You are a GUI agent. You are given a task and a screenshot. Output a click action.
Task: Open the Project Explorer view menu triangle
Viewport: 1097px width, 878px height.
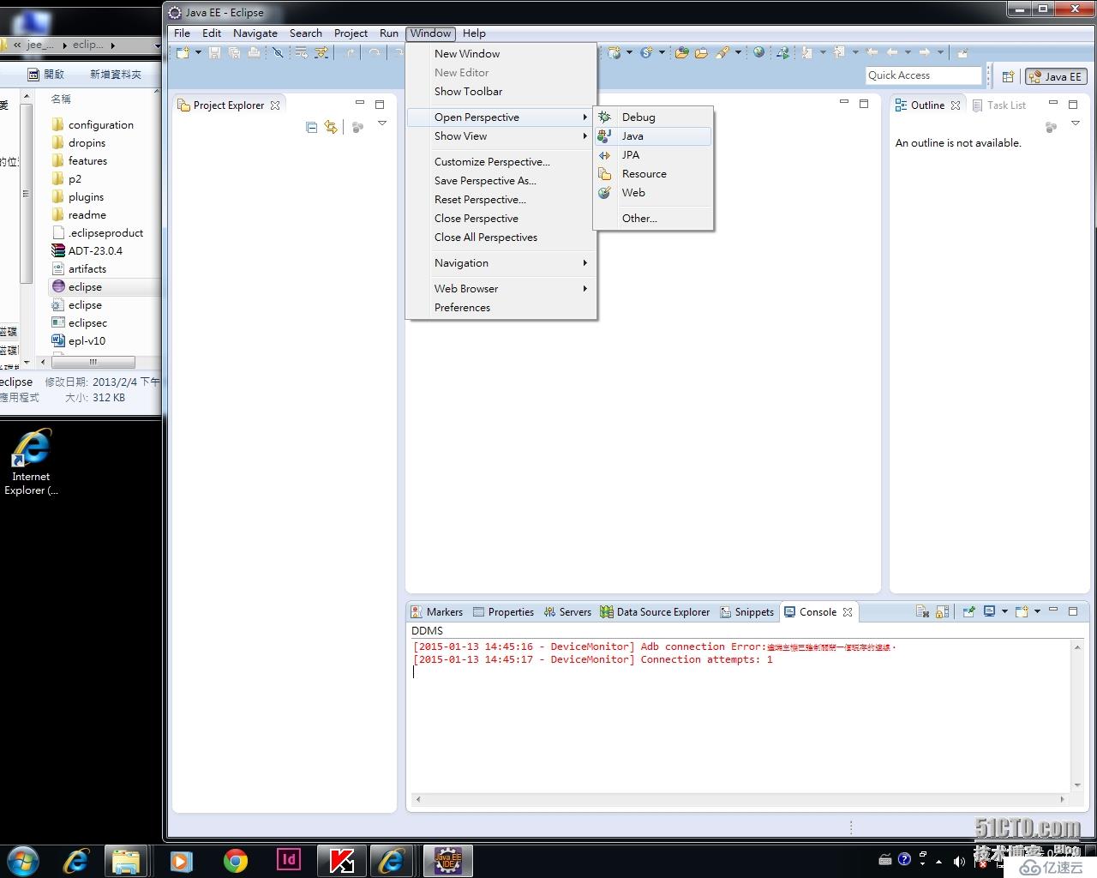[x=382, y=124]
